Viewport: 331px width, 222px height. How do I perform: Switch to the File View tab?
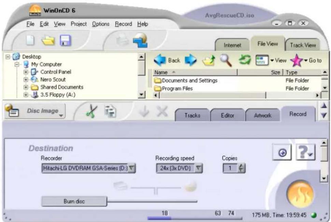click(x=268, y=44)
